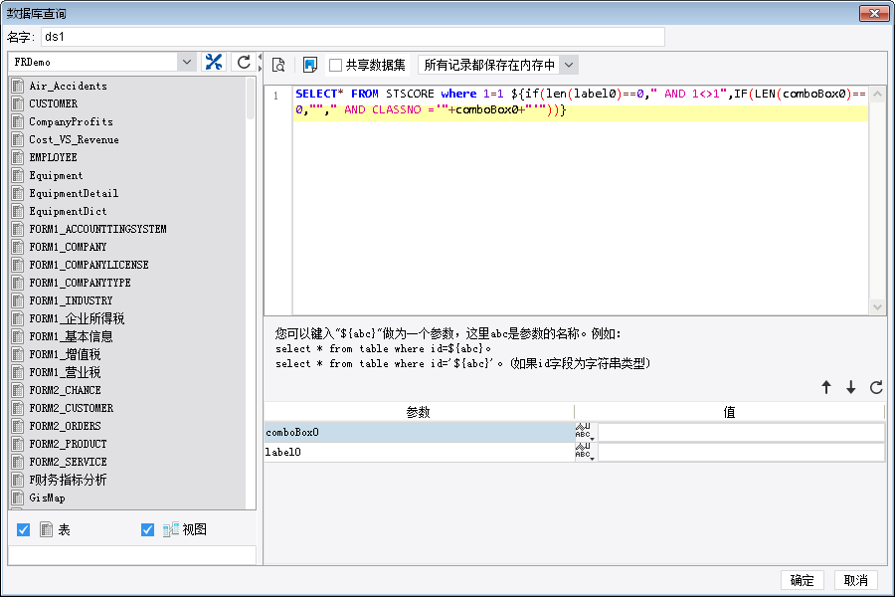Viewport: 895px width, 597px height.
Task: Click the 值 column header
Action: coord(730,412)
